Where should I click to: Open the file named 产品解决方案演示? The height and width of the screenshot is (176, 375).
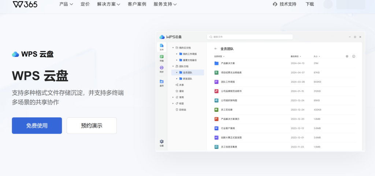(230, 119)
